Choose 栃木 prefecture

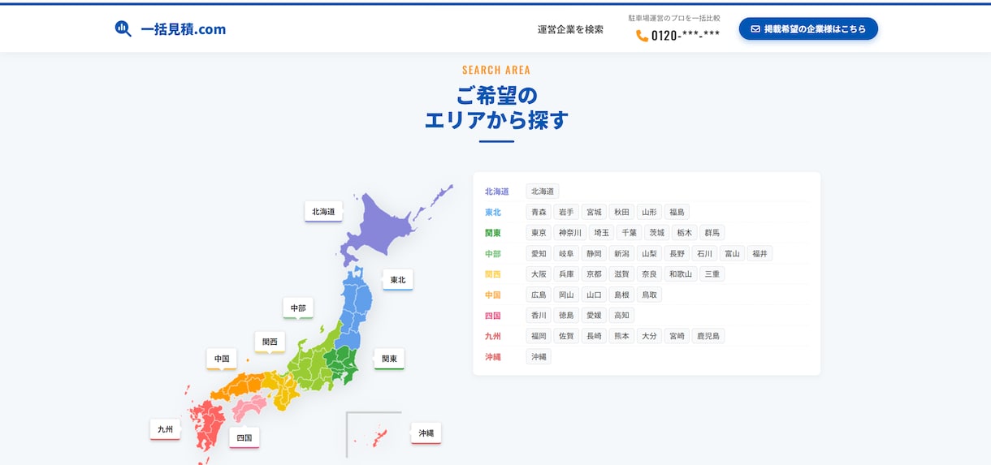click(x=684, y=232)
